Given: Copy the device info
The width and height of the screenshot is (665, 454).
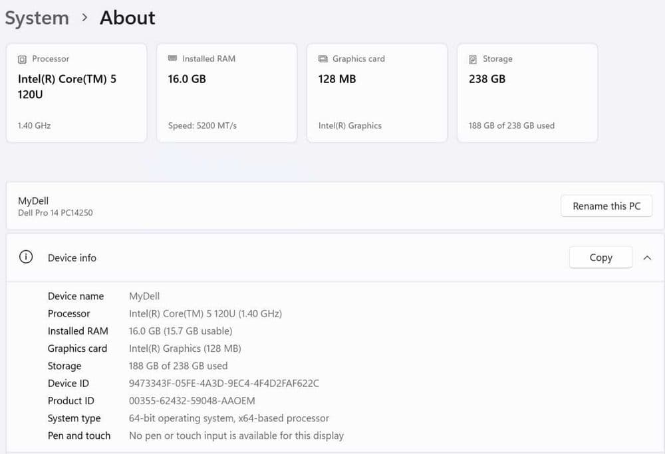Looking at the screenshot, I should coord(601,258).
